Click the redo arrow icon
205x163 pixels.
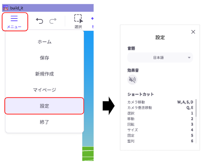click(53, 21)
